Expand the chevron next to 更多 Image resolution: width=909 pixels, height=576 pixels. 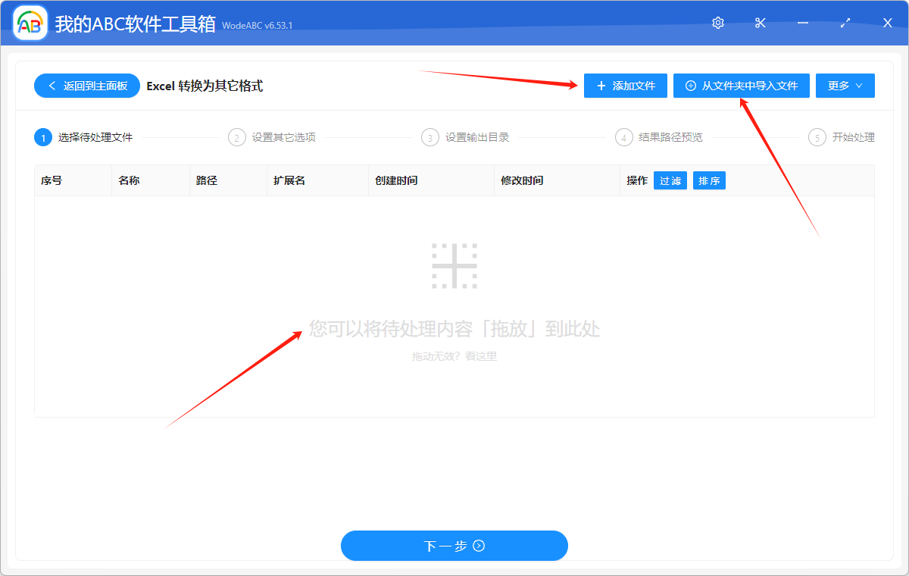(858, 86)
